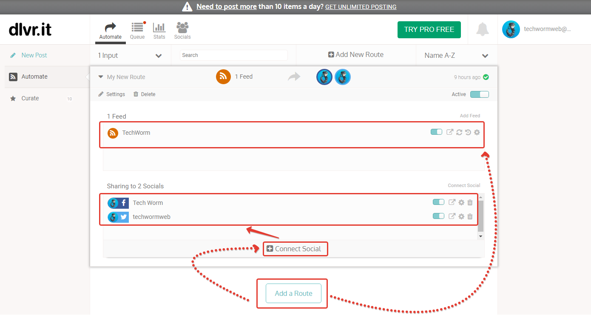The height and width of the screenshot is (315, 591).
Task: Open TechWorm feed settings gear
Action: [477, 132]
